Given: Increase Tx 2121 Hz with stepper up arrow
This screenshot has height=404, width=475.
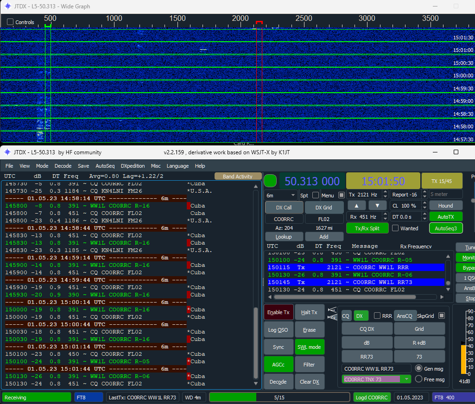Looking at the screenshot, I should pyautogui.click(x=385, y=192).
